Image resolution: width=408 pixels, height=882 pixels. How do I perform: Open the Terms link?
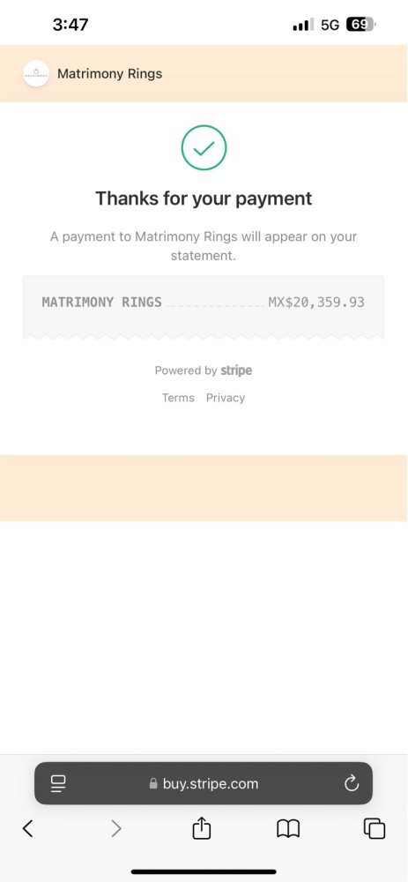[178, 398]
